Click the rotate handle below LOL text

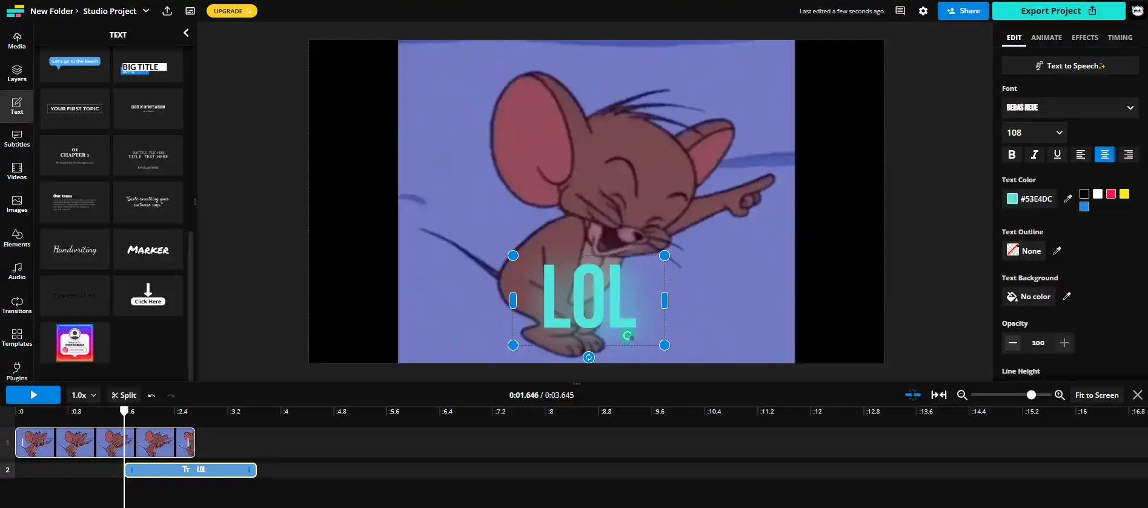(589, 357)
